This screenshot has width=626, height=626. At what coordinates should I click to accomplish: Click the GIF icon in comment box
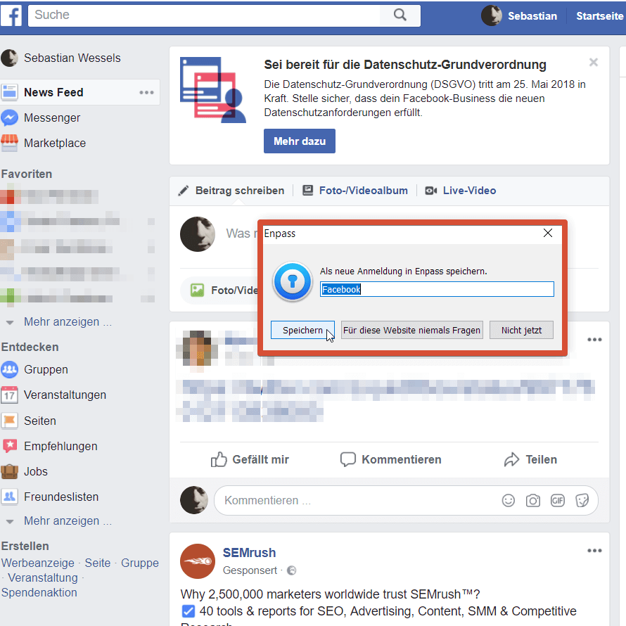coord(558,500)
